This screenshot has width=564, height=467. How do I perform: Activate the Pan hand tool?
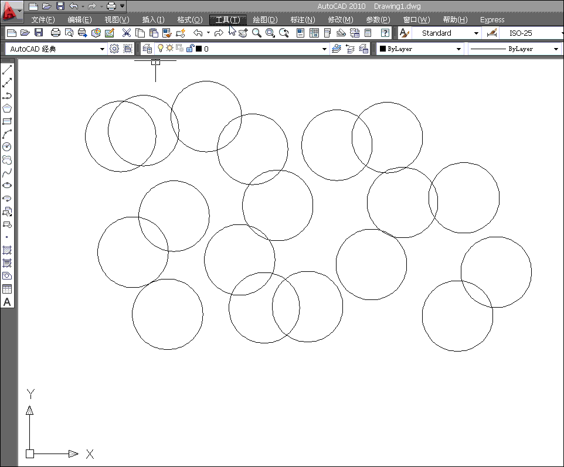243,33
